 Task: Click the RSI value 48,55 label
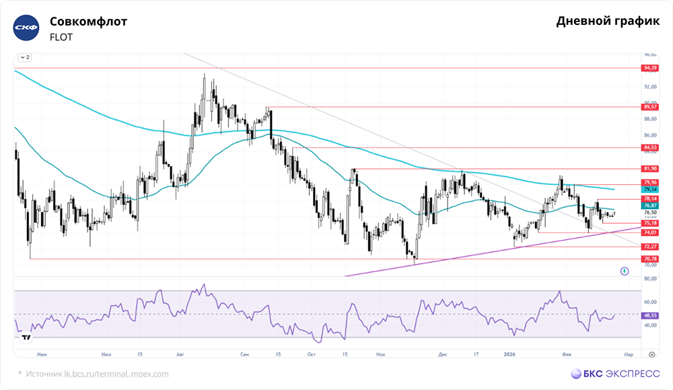(650, 315)
